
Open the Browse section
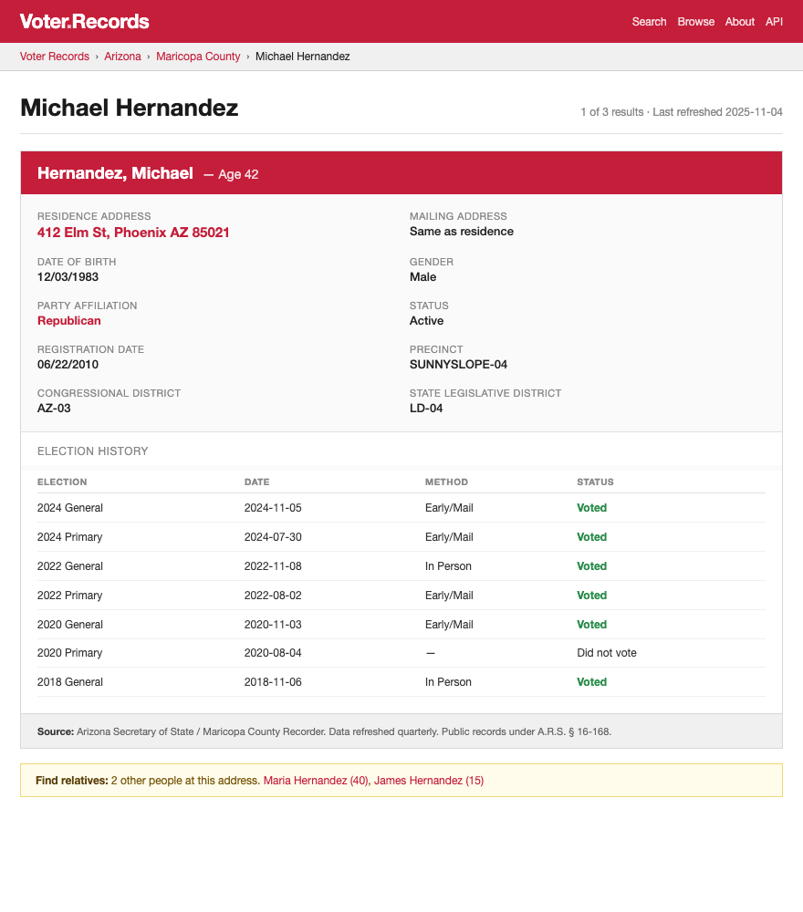tap(695, 21)
